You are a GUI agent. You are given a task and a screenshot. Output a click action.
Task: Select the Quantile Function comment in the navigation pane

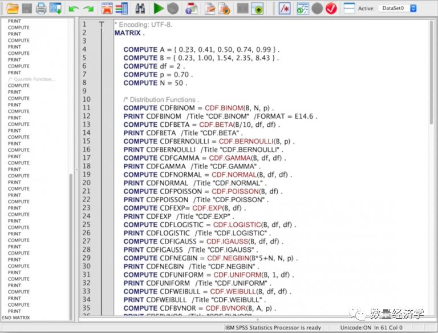pos(31,79)
